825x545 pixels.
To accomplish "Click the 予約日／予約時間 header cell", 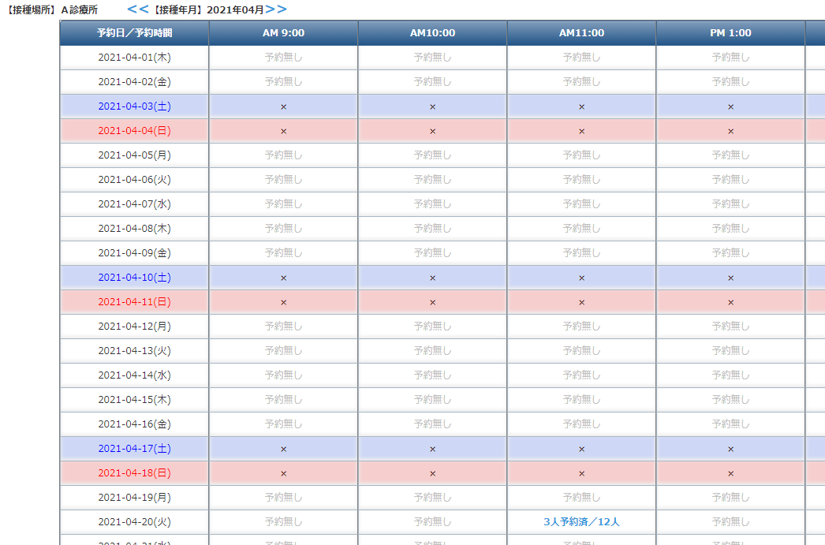I will click(134, 33).
